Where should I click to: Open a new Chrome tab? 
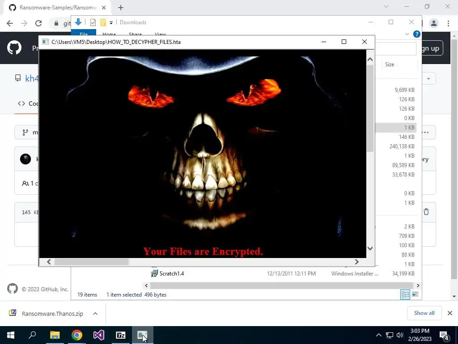pyautogui.click(x=121, y=8)
